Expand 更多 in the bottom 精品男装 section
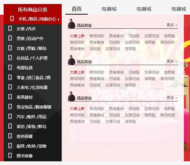 [172, 98]
